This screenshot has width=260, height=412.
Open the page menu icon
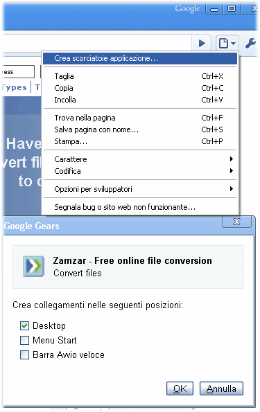point(227,43)
